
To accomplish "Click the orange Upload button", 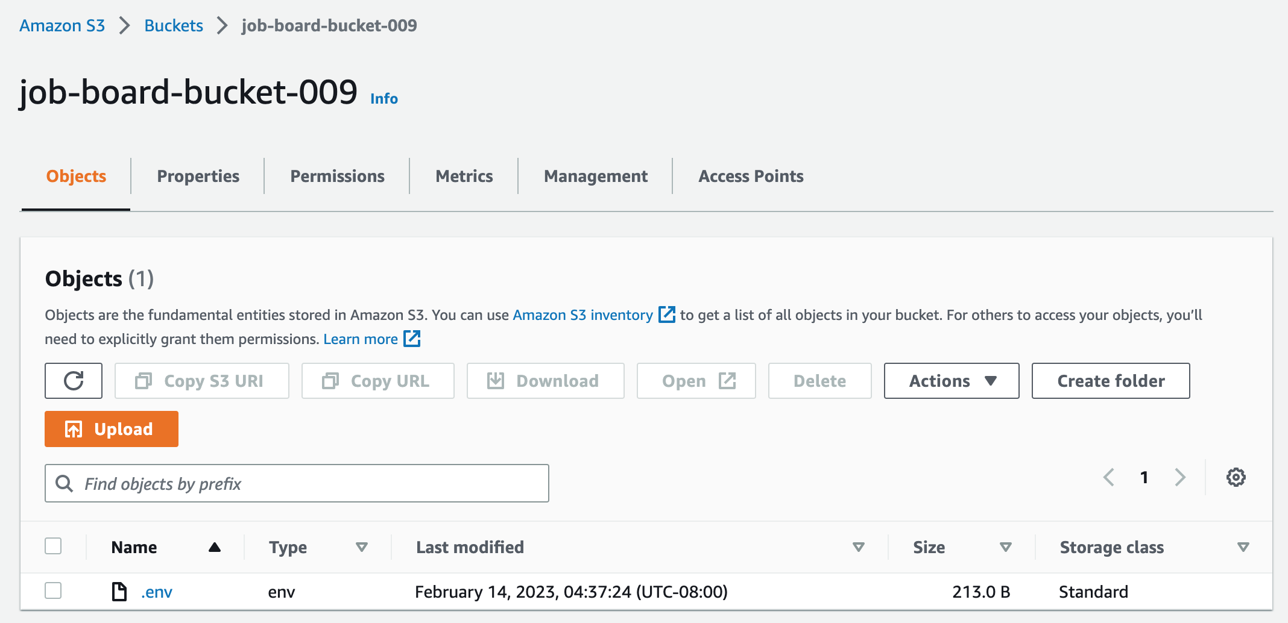I will pyautogui.click(x=112, y=429).
